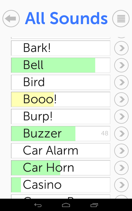Tap the Buzzer sound progress bar

tap(61, 133)
